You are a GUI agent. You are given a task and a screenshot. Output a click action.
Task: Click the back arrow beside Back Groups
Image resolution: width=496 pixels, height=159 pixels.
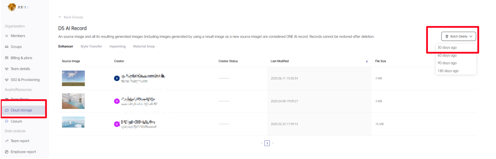60,17
